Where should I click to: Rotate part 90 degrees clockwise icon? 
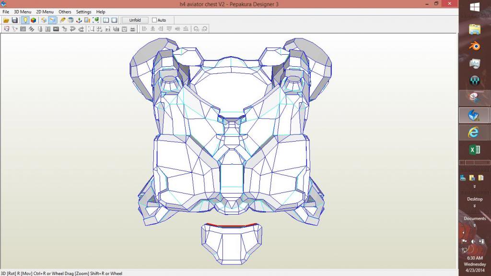click(204, 29)
